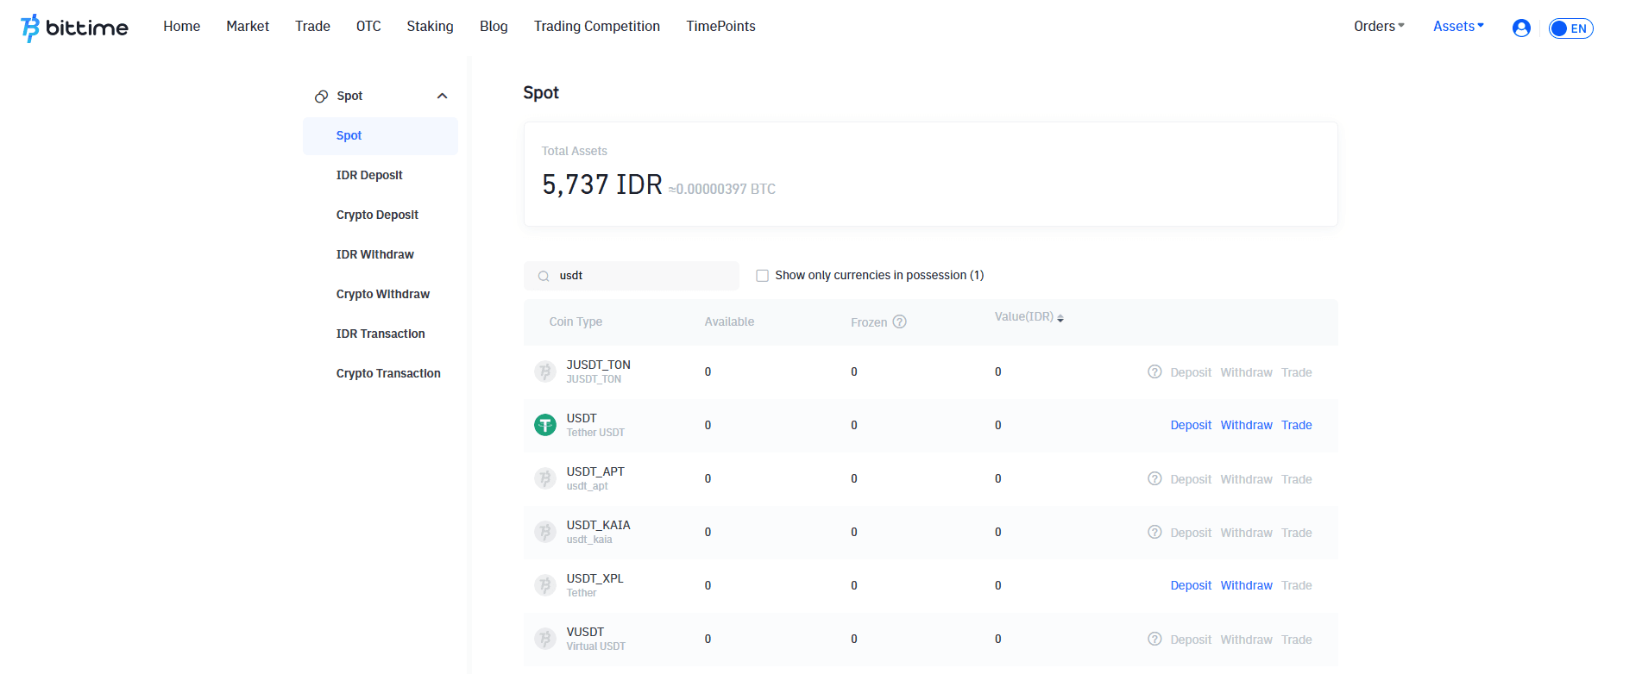
Task: Toggle the EN language switch
Action: point(1570,28)
